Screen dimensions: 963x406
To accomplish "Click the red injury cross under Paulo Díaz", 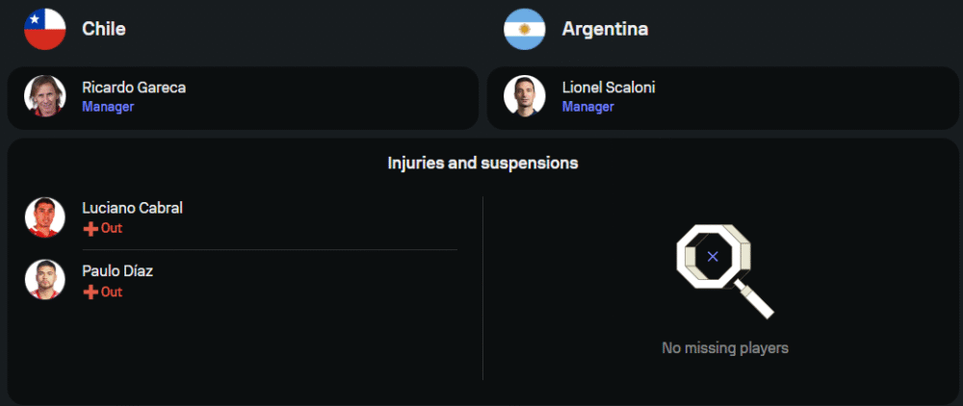I will click(91, 292).
